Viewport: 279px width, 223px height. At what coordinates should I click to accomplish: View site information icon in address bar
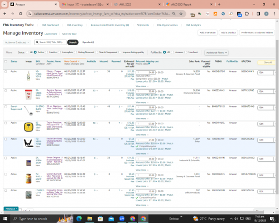coord(30,14)
